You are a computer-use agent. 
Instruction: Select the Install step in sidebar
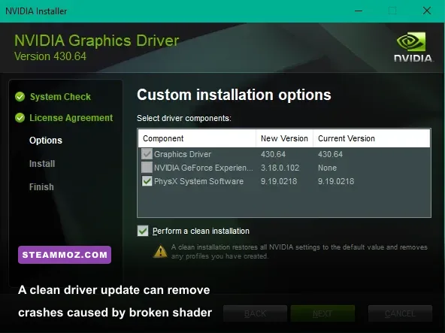pos(42,164)
